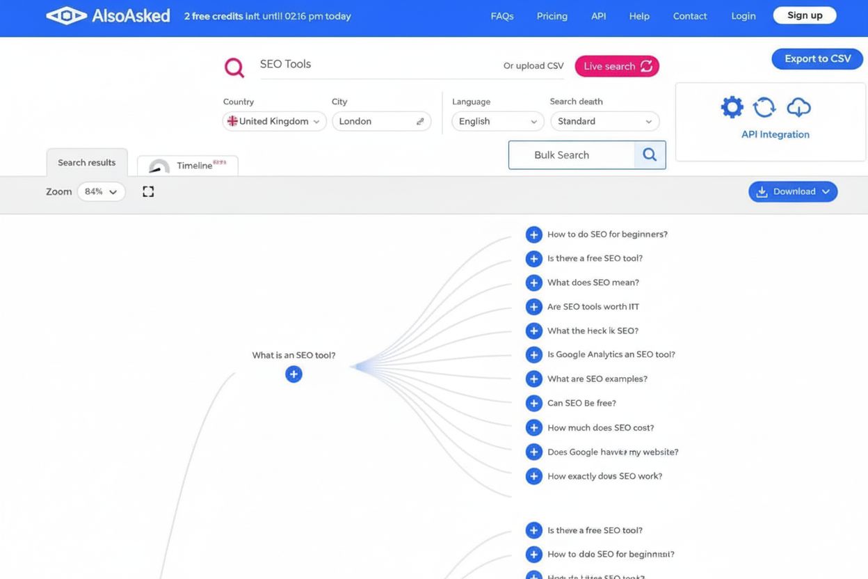Image resolution: width=868 pixels, height=579 pixels.
Task: Select the Search results tab
Action: 86,162
